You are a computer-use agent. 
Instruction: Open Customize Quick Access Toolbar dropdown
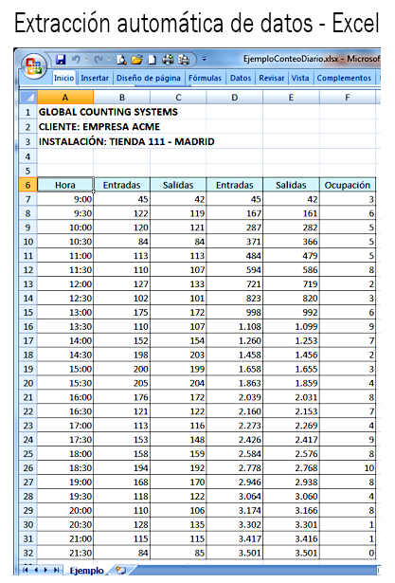[204, 59]
